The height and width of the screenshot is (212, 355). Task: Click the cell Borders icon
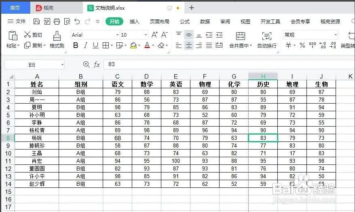click(106, 46)
